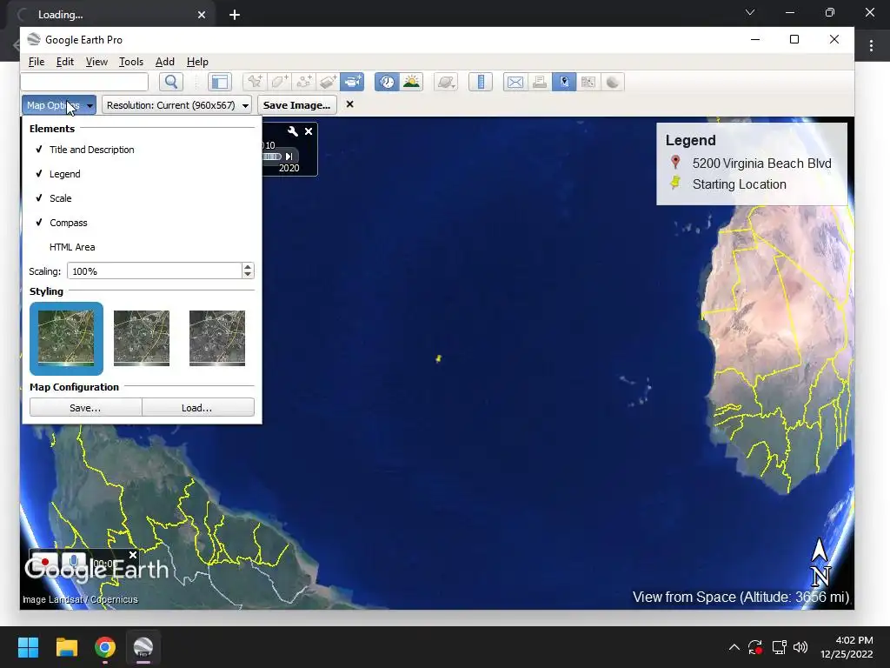Open the Map Options dropdown
This screenshot has height=668, width=890.
coord(59,105)
